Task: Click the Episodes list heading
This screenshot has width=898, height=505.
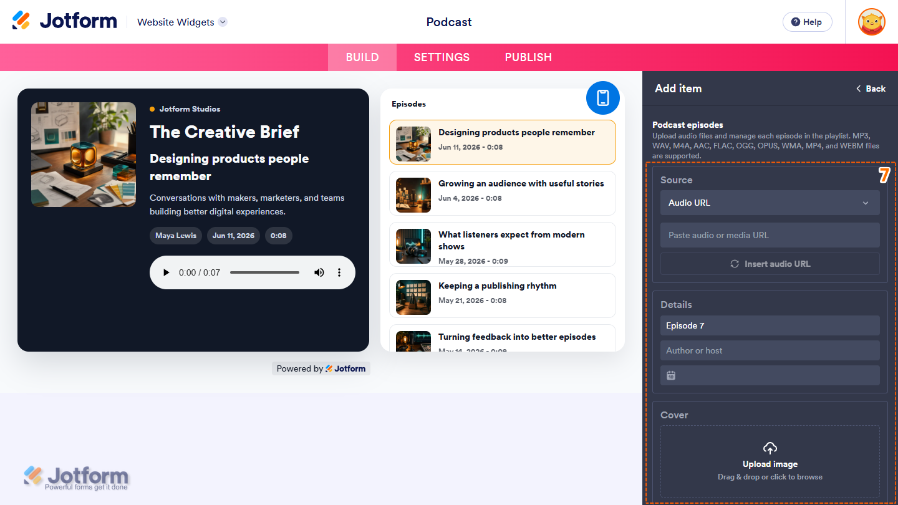Action: pyautogui.click(x=409, y=104)
